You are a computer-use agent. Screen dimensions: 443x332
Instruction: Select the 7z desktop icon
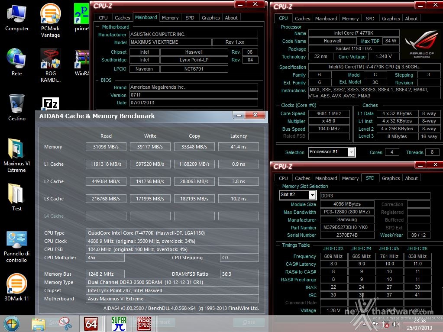(50, 103)
